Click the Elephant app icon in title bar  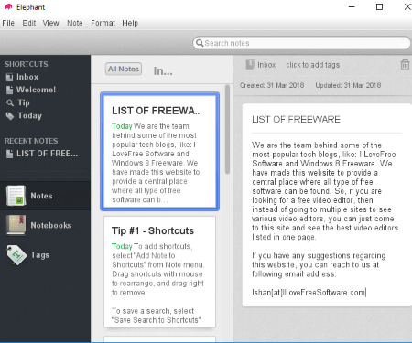click(x=8, y=7)
